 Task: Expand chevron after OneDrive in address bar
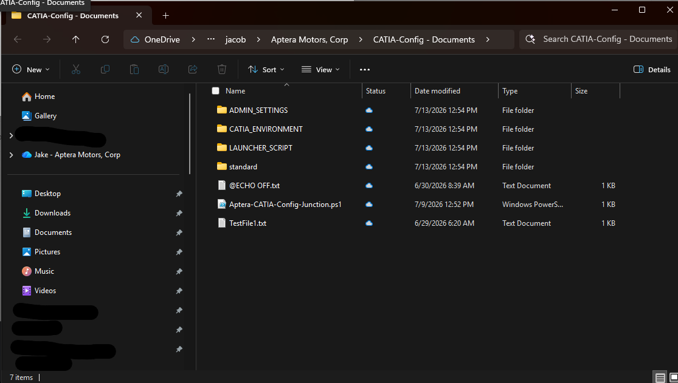[x=193, y=39]
